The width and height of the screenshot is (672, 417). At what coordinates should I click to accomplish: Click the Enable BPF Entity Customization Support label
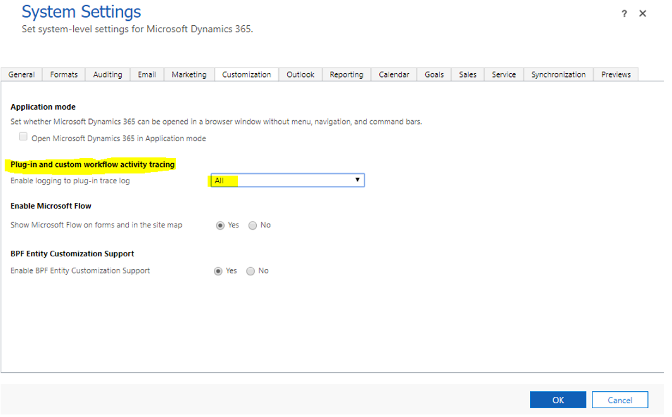tap(80, 271)
